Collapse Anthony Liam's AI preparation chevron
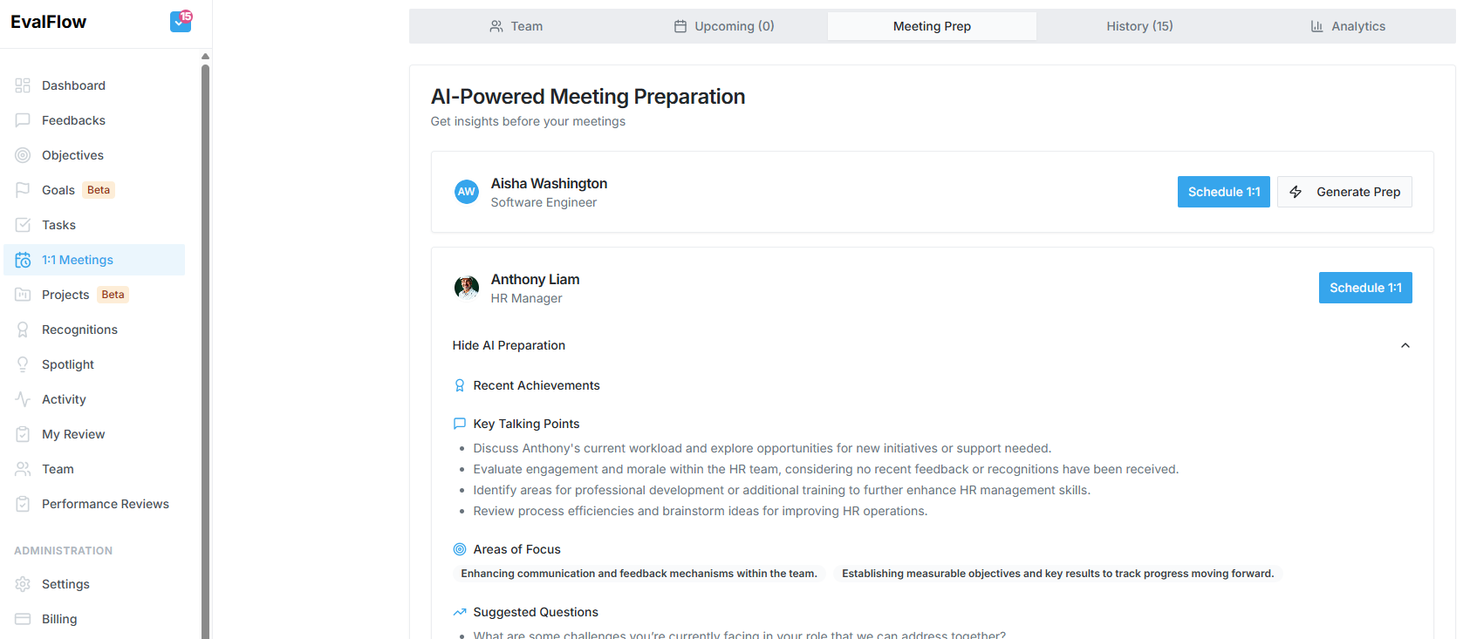Image resolution: width=1470 pixels, height=639 pixels. (x=1405, y=345)
